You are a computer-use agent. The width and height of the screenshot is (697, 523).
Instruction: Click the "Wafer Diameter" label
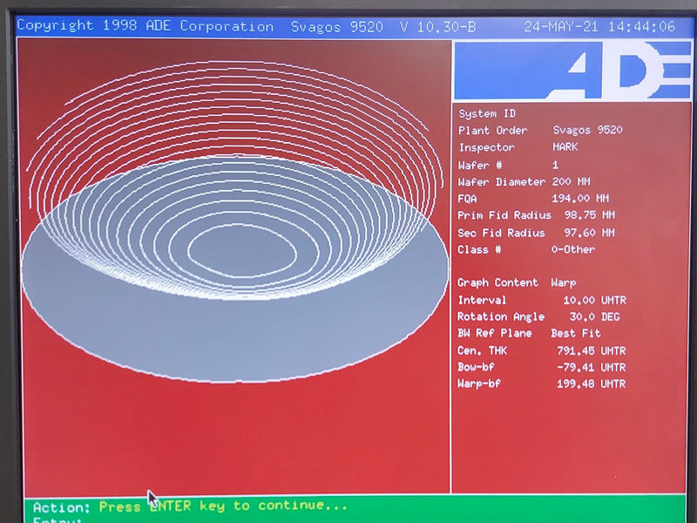click(502, 182)
